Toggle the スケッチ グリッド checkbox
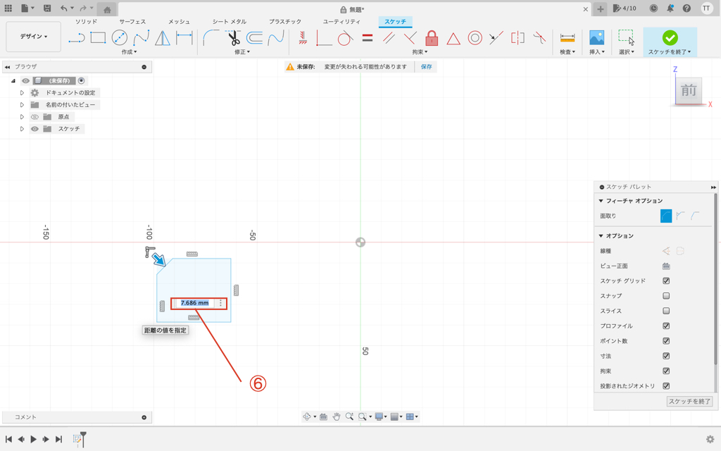 666,280
